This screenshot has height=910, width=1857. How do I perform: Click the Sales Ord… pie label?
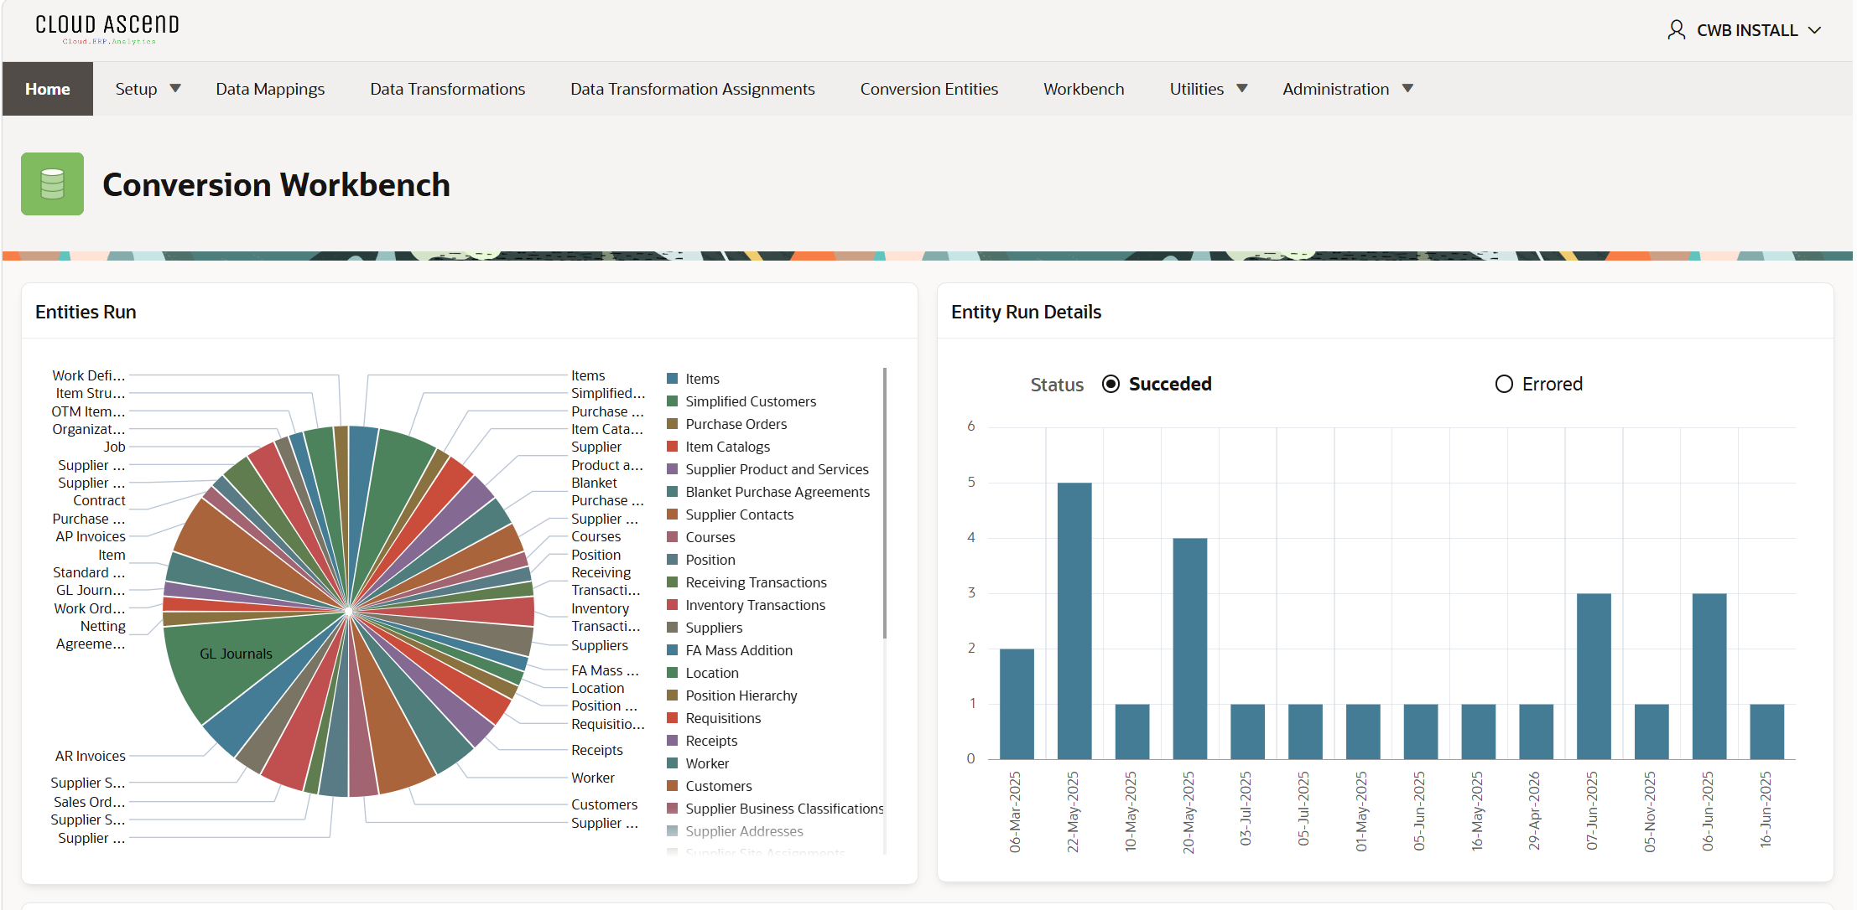point(89,802)
